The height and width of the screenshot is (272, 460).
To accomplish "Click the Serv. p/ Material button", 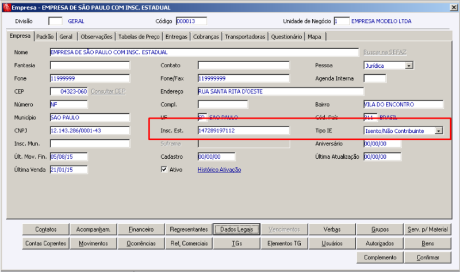I will point(428,229).
